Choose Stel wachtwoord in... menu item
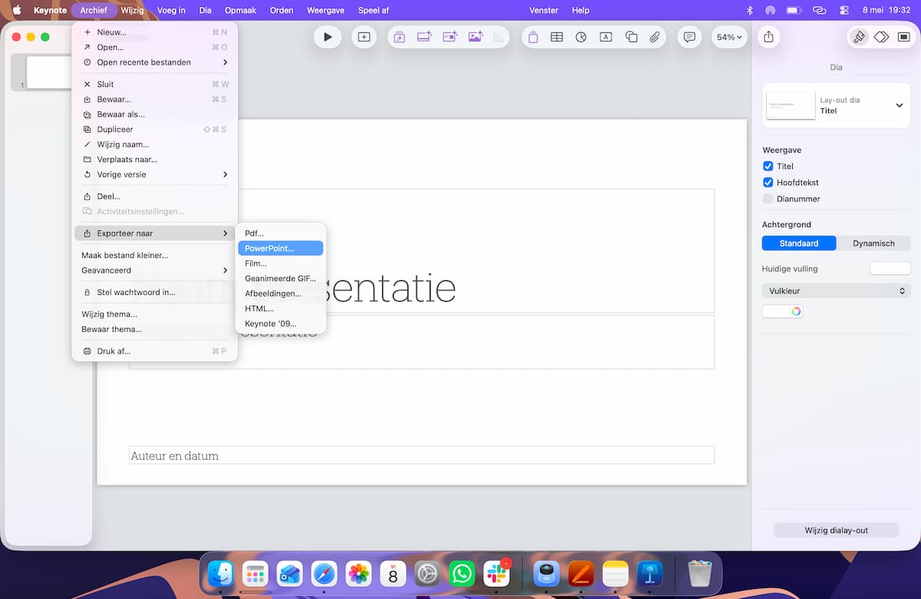 (x=155, y=293)
